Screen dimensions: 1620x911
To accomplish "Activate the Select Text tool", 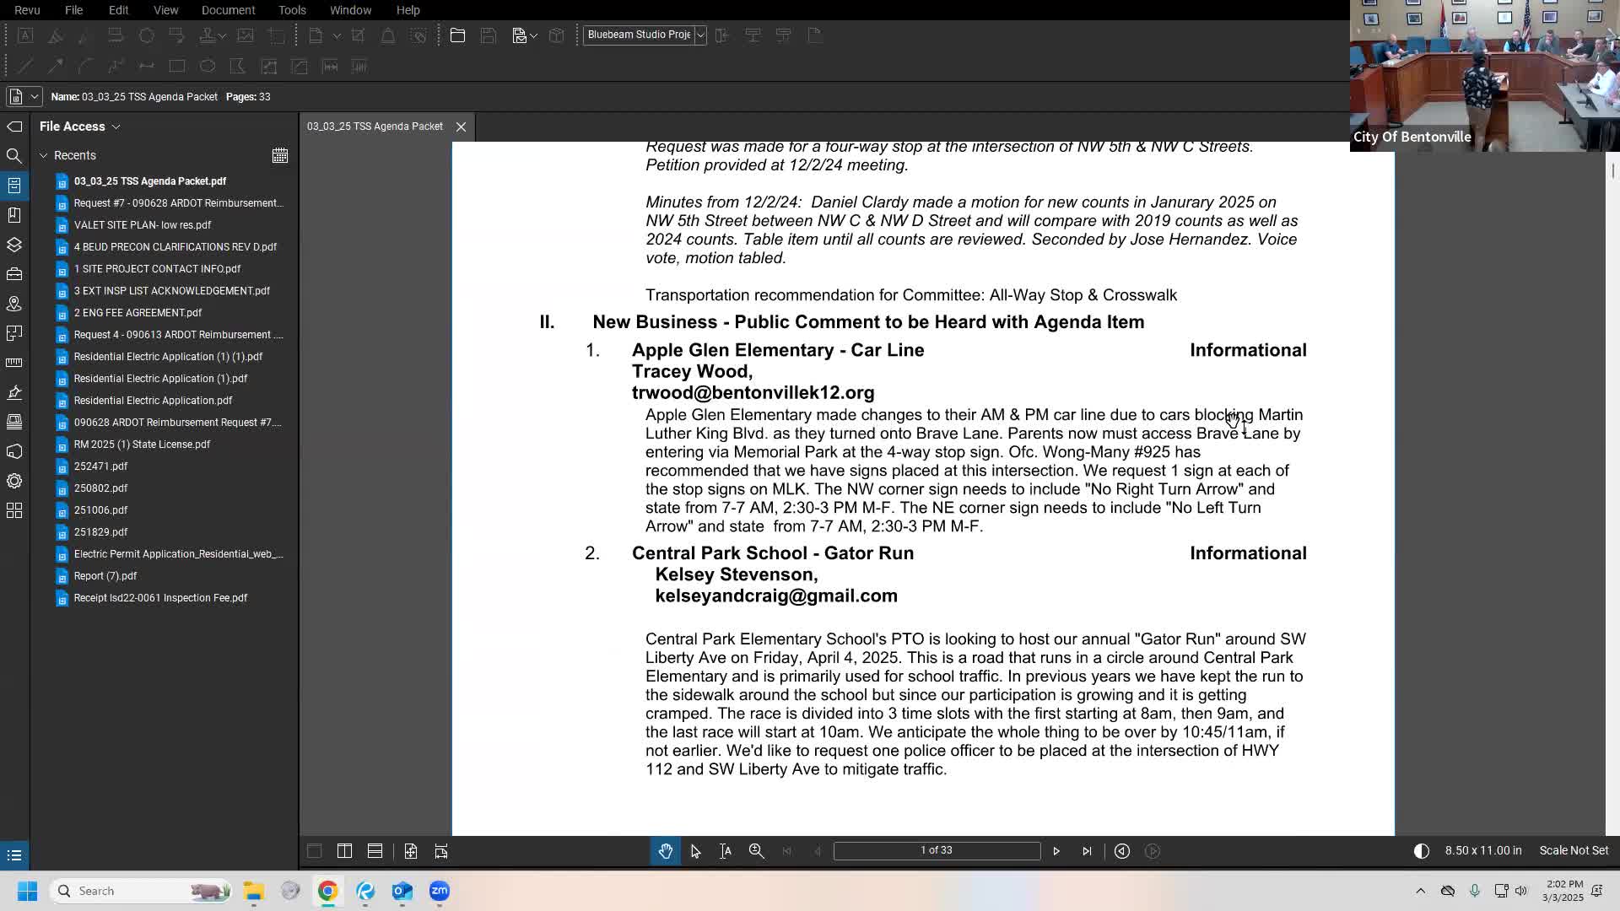I will point(726,851).
